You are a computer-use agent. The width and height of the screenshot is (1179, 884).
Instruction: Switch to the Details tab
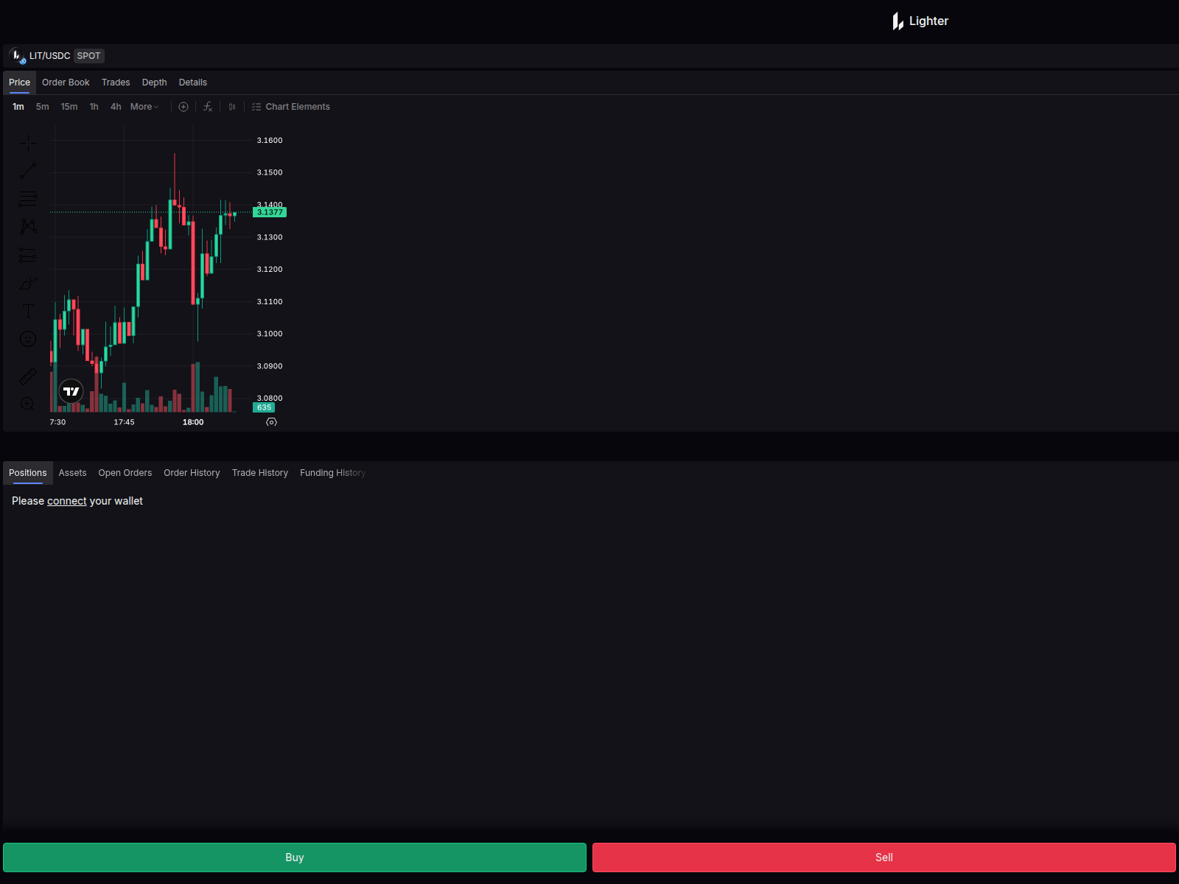(193, 83)
